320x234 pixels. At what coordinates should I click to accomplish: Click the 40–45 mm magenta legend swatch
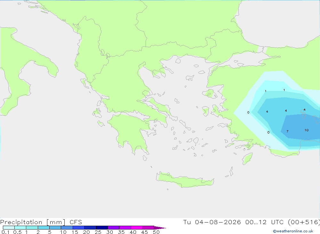tap(137, 228)
